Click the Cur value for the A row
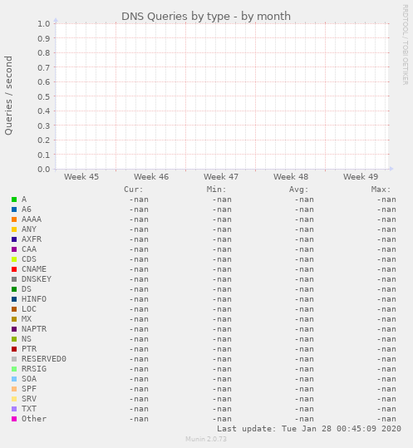The image size is (413, 448). pos(139,199)
